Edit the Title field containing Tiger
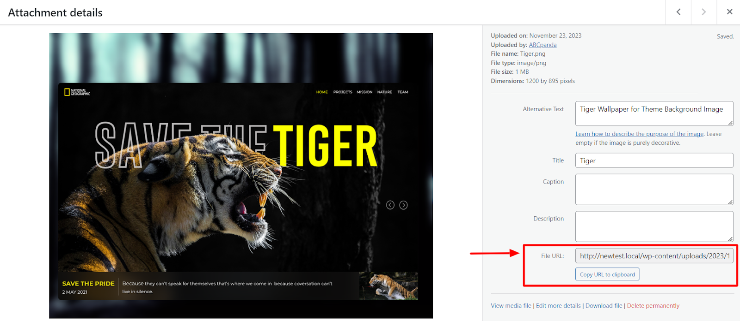 coord(654,160)
